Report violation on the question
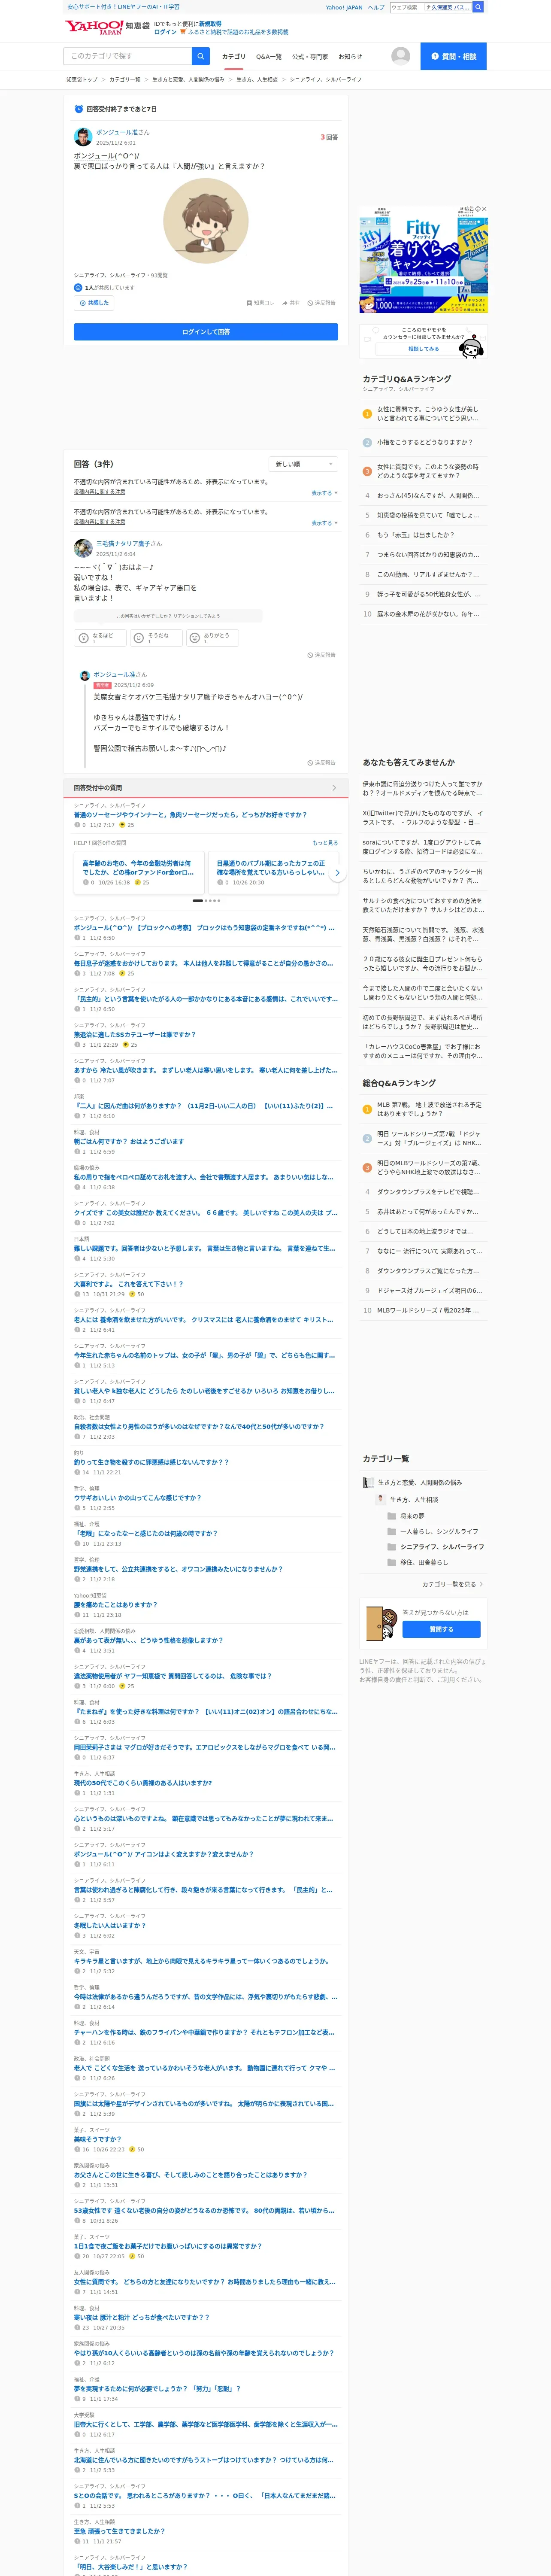The height and width of the screenshot is (2576, 551). coord(322,303)
